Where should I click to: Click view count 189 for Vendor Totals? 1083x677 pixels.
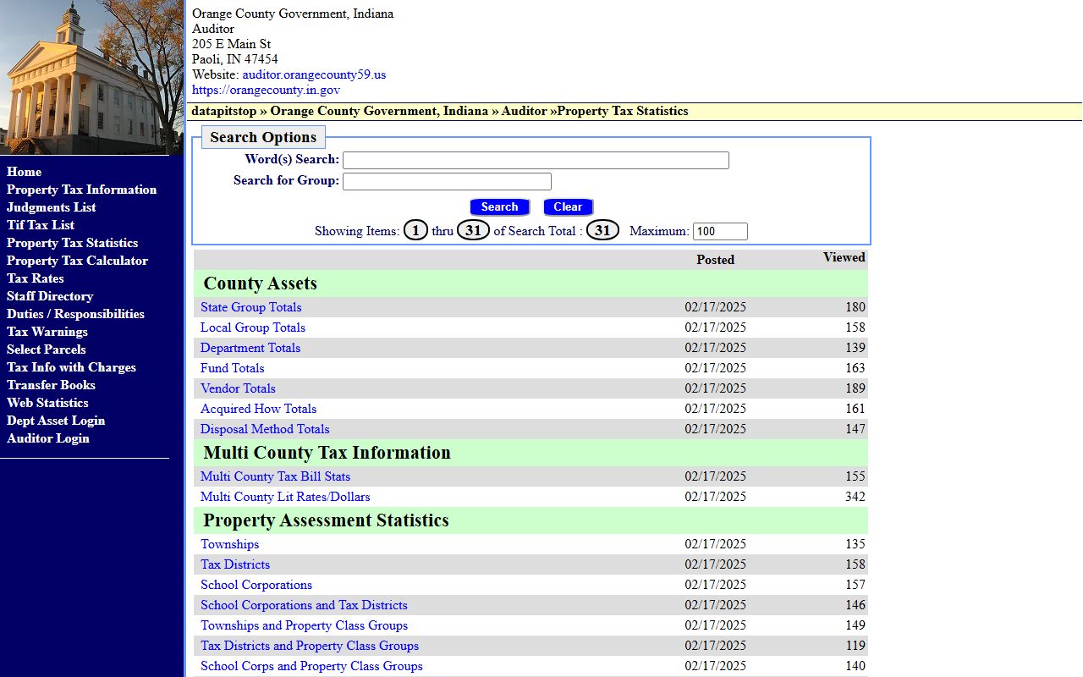tap(855, 388)
